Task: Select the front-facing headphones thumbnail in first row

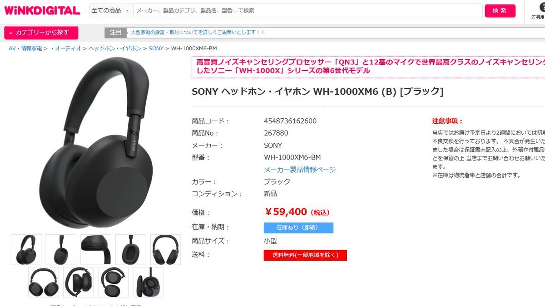Action: (x=166, y=249)
